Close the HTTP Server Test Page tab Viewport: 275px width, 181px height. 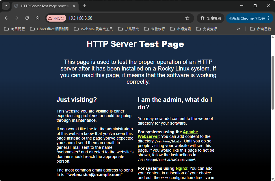click(x=74, y=6)
